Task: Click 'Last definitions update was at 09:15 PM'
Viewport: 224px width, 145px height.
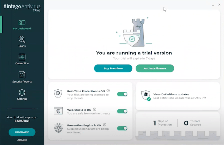Action: pos(180,98)
